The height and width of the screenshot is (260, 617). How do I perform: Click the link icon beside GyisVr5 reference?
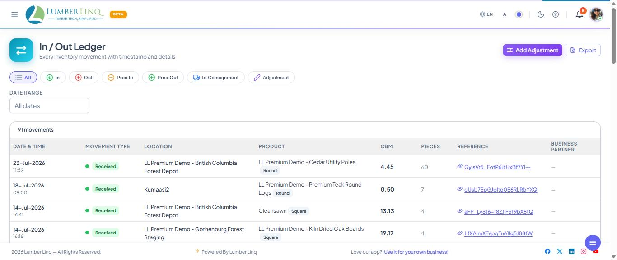pyautogui.click(x=460, y=167)
